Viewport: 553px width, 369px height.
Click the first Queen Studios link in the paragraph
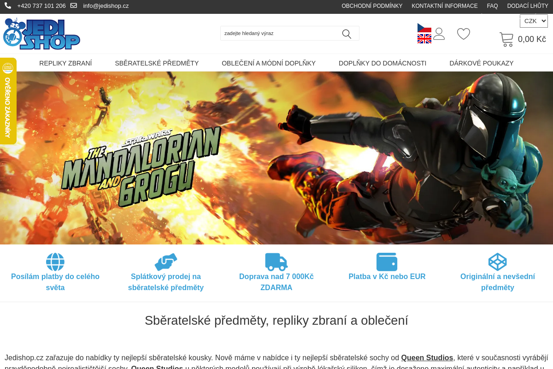click(427, 357)
